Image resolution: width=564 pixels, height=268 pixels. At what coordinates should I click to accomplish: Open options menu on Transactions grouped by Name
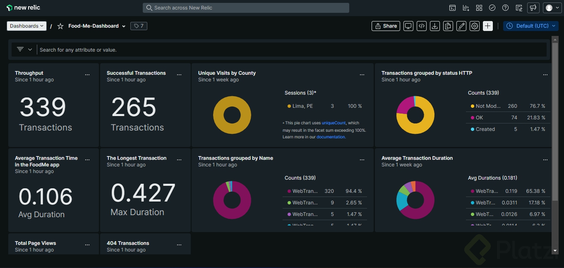click(x=362, y=160)
